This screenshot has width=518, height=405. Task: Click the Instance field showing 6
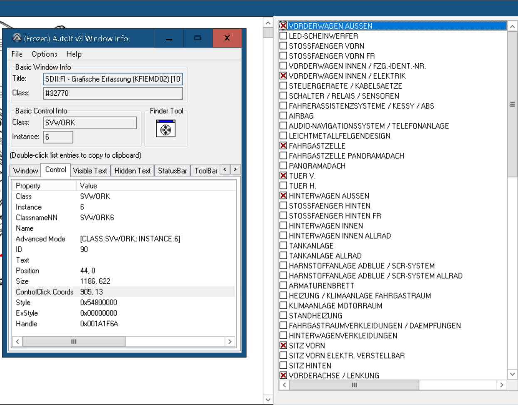(58, 137)
